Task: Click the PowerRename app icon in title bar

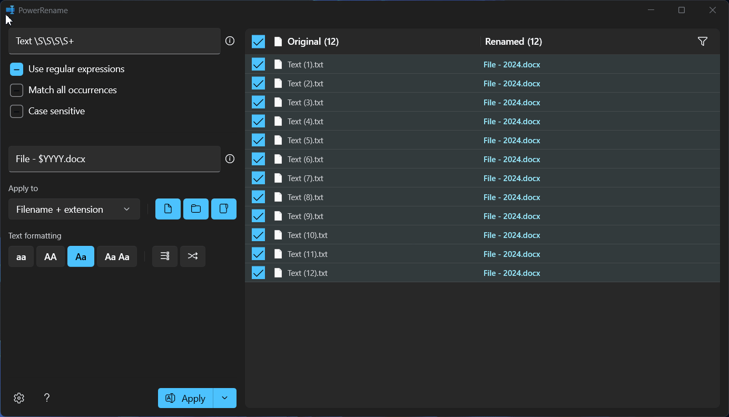Action: 9,10
